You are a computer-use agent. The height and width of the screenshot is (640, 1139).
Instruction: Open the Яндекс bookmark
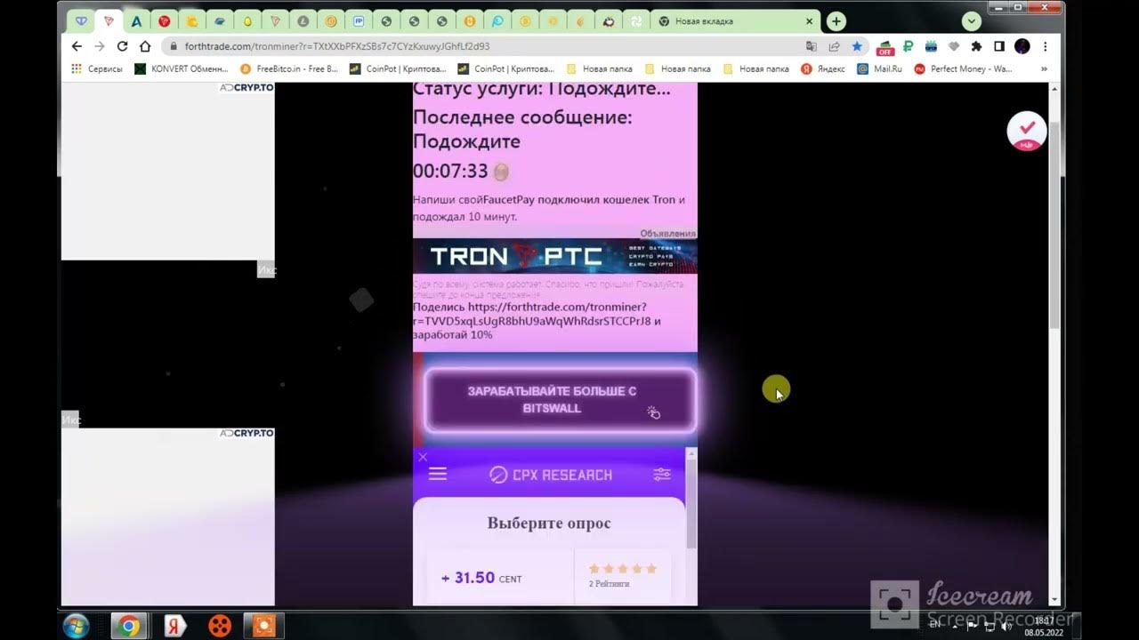(823, 68)
